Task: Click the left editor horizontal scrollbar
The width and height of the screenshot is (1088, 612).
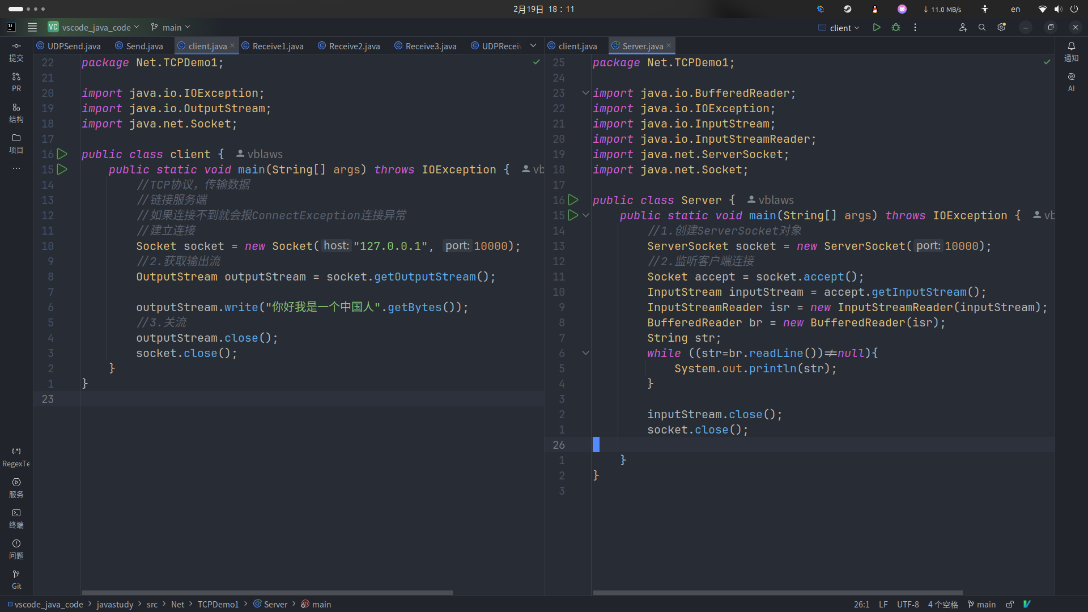Action: click(267, 593)
